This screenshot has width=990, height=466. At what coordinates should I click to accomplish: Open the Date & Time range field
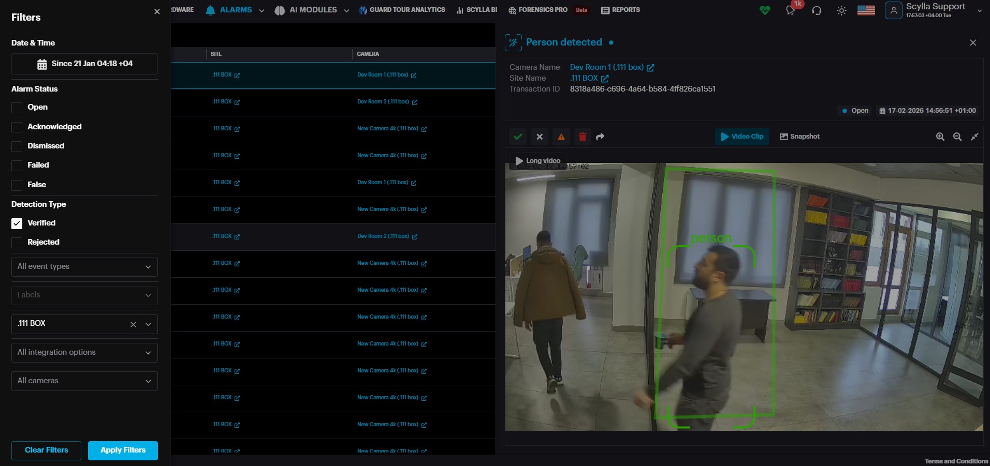pos(84,64)
